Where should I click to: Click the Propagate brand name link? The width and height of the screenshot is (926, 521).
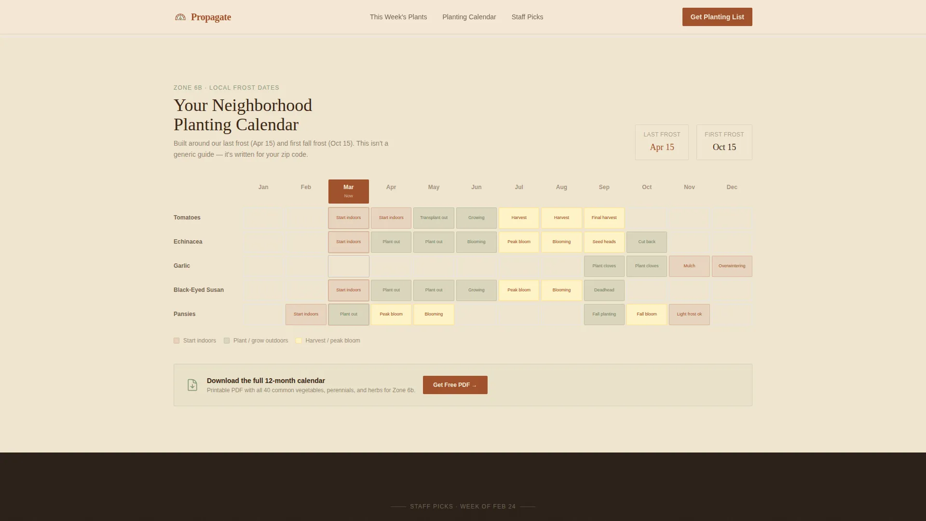click(211, 17)
